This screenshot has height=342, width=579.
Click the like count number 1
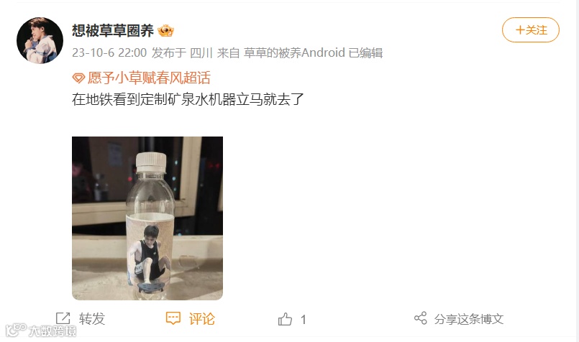[303, 320]
